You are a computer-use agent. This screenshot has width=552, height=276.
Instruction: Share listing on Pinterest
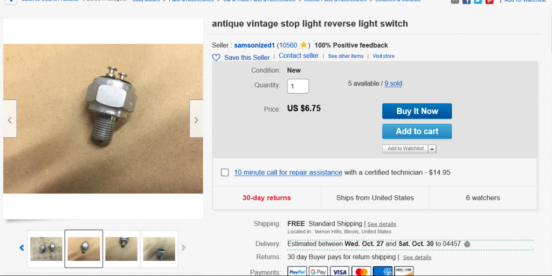tap(489, 2)
